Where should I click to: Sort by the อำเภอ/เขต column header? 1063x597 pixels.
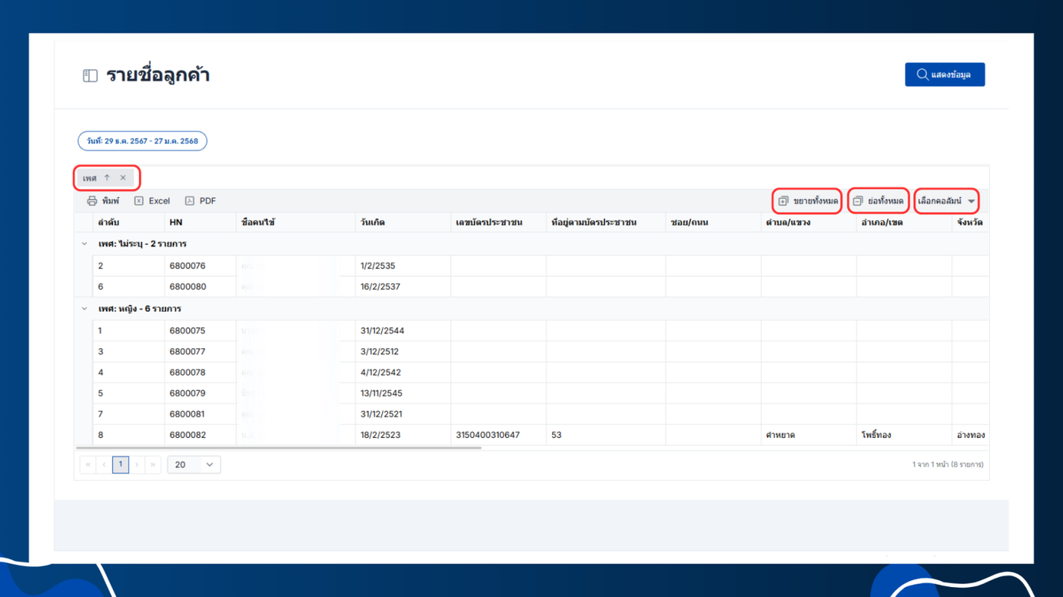[x=904, y=223]
